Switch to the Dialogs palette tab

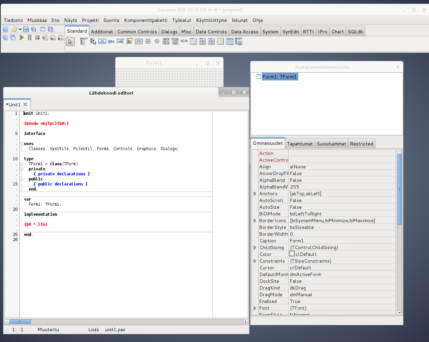pyautogui.click(x=169, y=32)
